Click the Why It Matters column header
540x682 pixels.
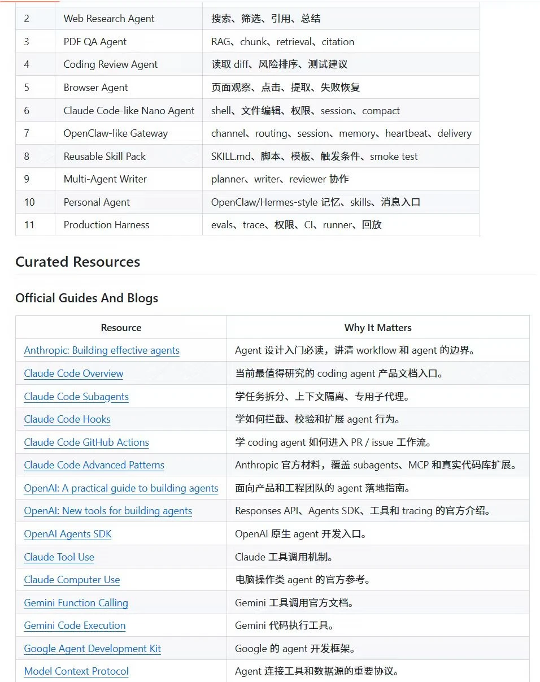click(x=378, y=328)
